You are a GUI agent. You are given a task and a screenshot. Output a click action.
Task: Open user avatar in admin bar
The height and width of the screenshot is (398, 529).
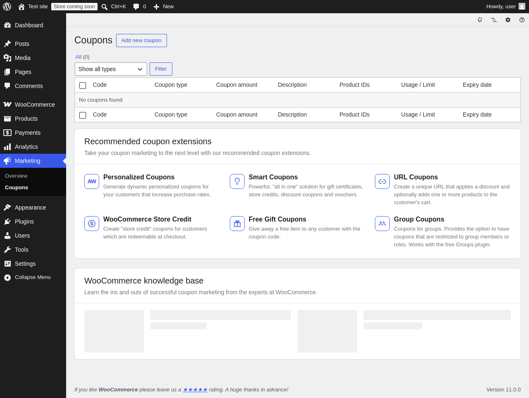(x=522, y=6)
